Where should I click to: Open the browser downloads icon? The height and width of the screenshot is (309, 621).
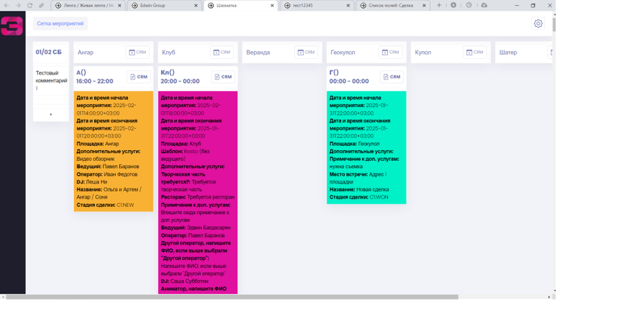(x=453, y=5)
